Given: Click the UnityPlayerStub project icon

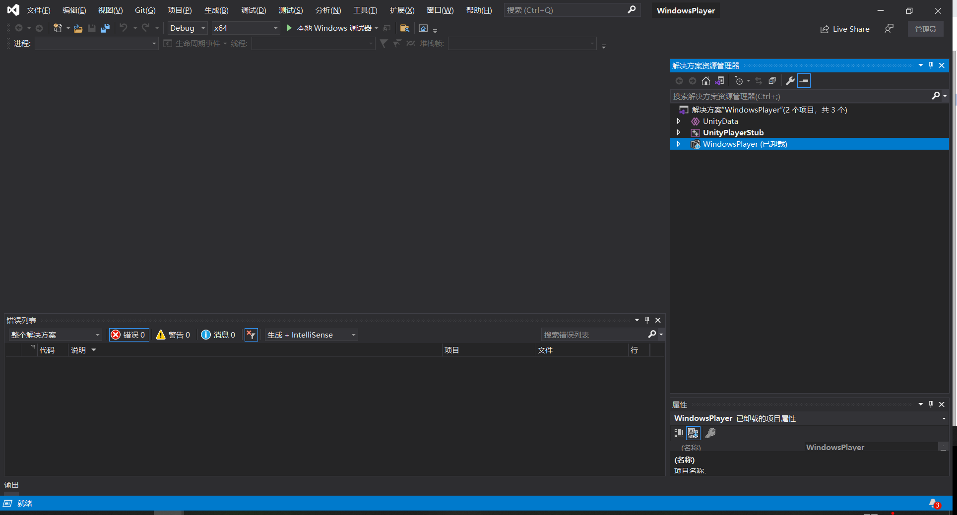Looking at the screenshot, I should click(696, 133).
